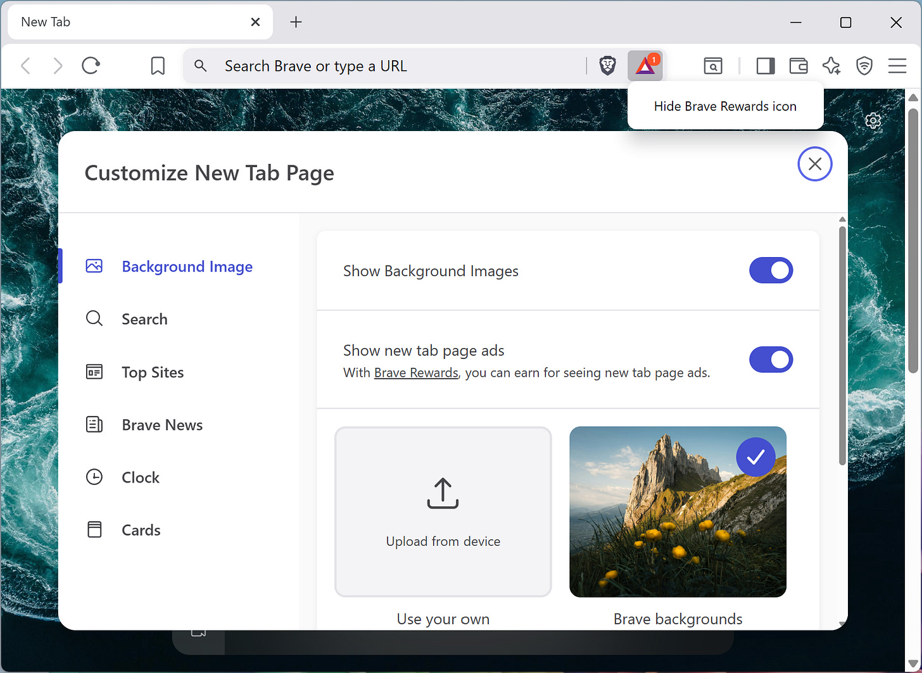Launch Leo AI sparkle icon
This screenshot has height=673, width=922.
[831, 65]
